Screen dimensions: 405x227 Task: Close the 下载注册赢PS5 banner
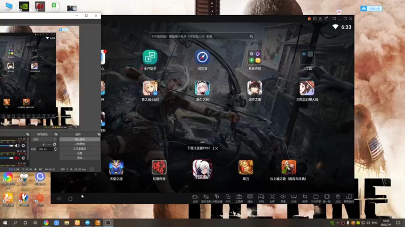point(217,148)
